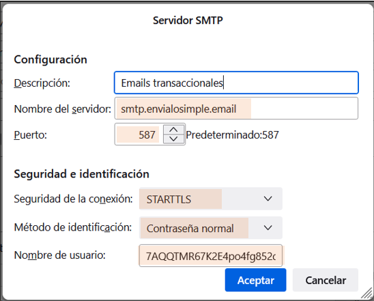Dismiss the dialog with Cancelar
Image resolution: width=374 pixels, height=301 pixels.
pos(326,280)
